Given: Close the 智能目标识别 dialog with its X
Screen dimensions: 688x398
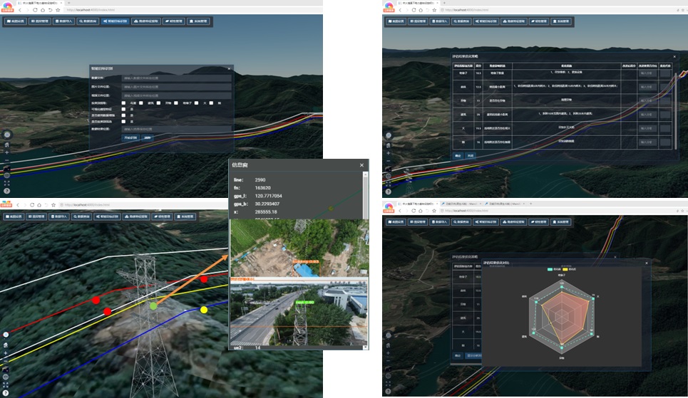Looking at the screenshot, I should pos(230,68).
